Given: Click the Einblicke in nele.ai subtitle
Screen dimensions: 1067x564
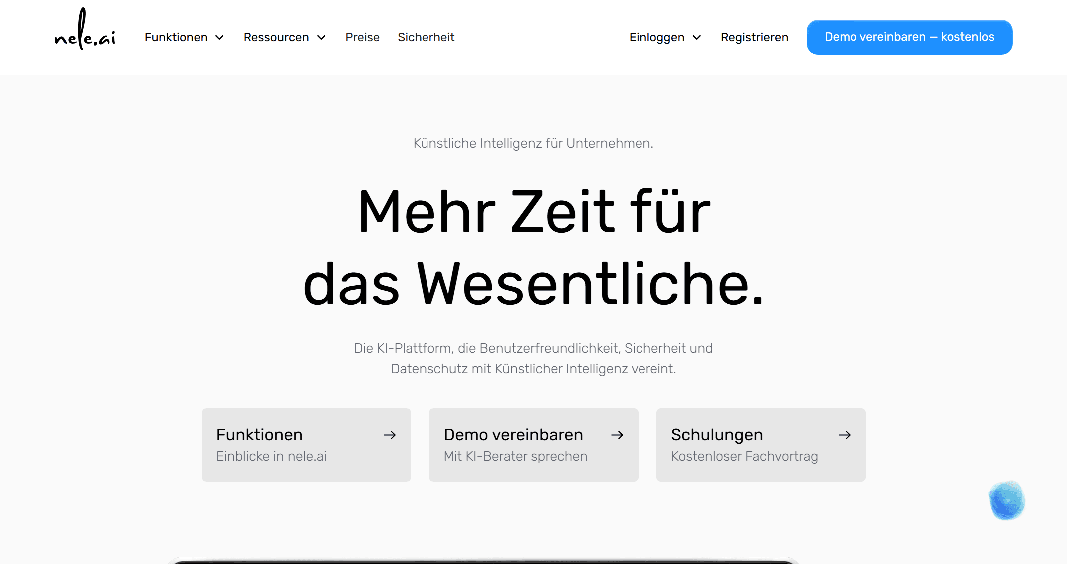Looking at the screenshot, I should coord(271,456).
